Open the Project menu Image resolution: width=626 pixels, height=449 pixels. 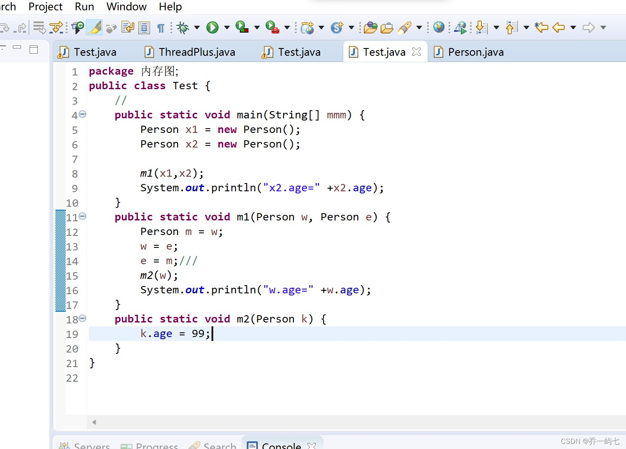pyautogui.click(x=45, y=7)
